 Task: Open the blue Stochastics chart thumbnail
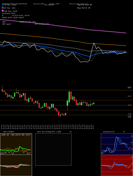click(x=117, y=144)
